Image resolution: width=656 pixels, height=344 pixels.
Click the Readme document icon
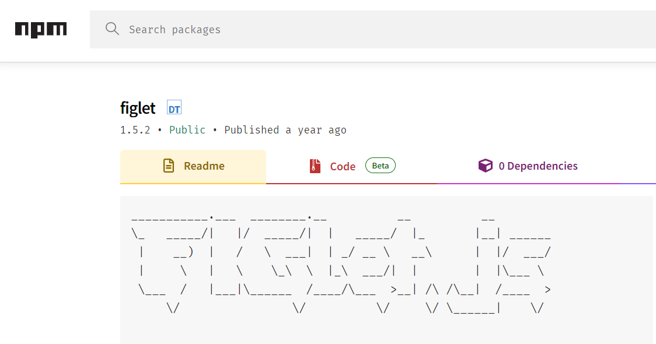[169, 166]
